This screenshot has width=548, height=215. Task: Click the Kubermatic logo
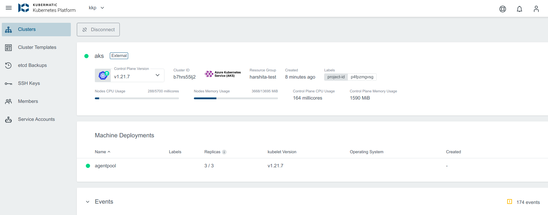[x=23, y=8]
